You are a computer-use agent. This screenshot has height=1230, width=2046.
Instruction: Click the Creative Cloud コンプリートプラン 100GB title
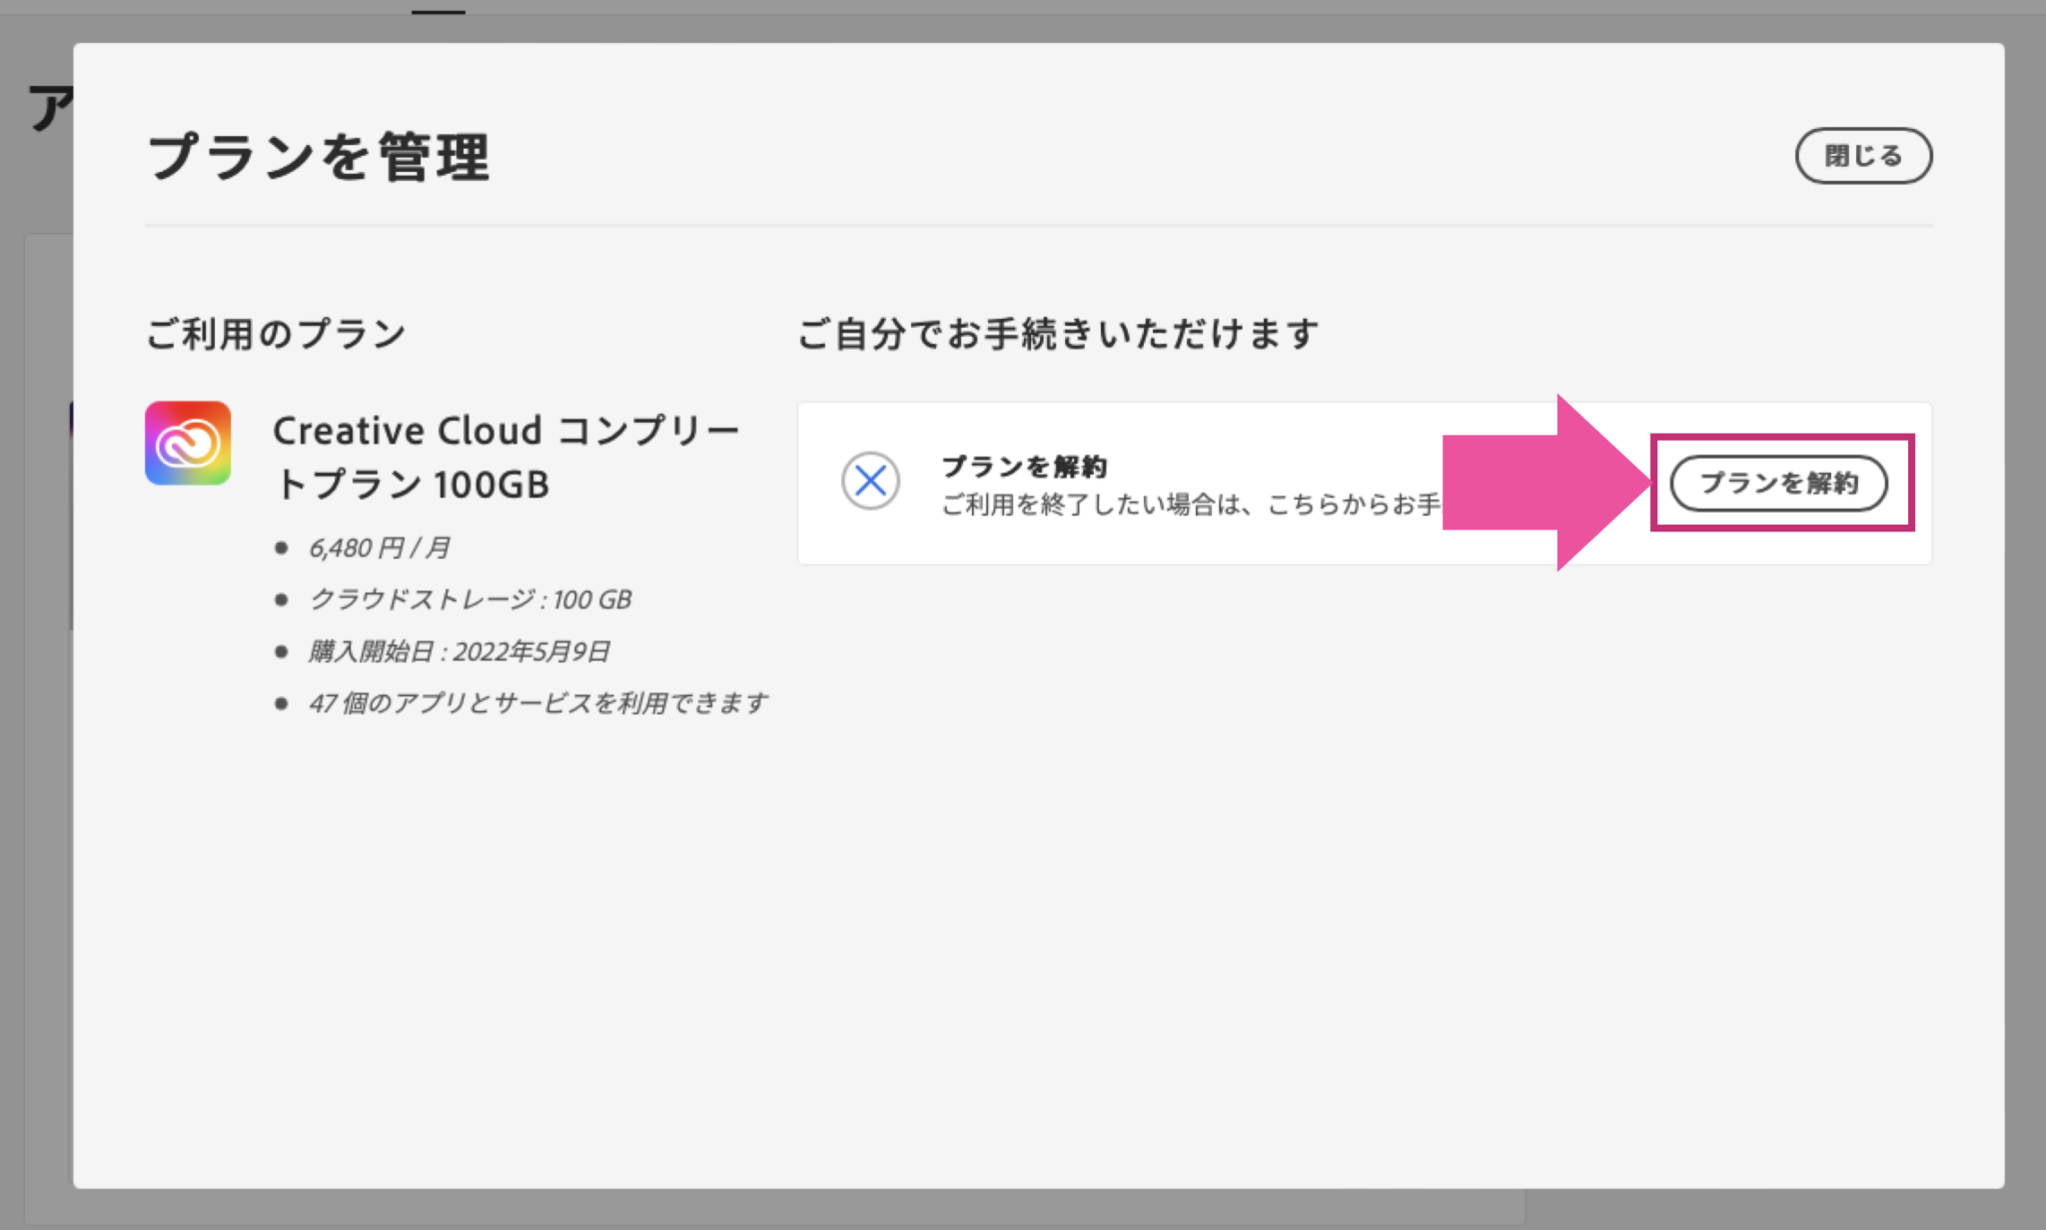(506, 457)
